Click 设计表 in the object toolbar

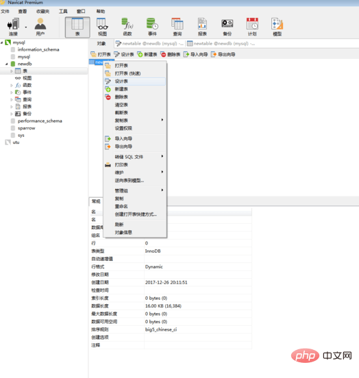click(124, 55)
